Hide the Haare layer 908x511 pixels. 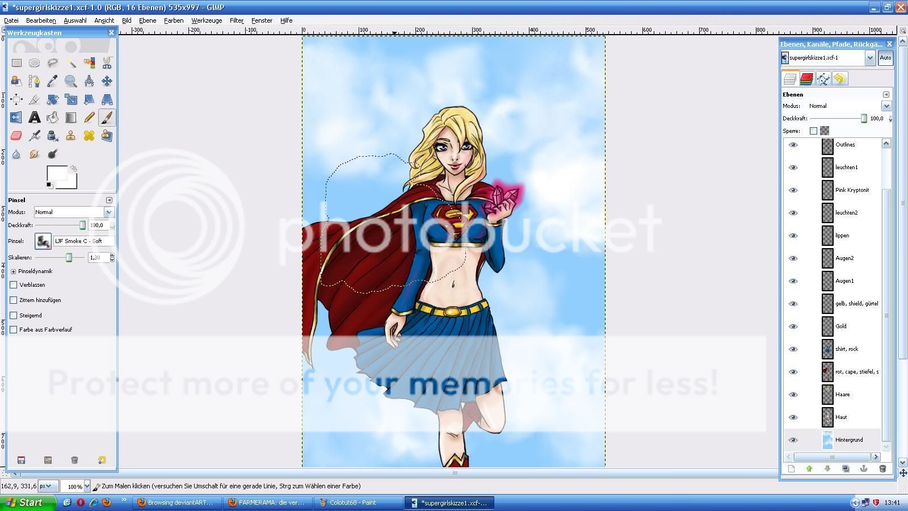tap(793, 395)
